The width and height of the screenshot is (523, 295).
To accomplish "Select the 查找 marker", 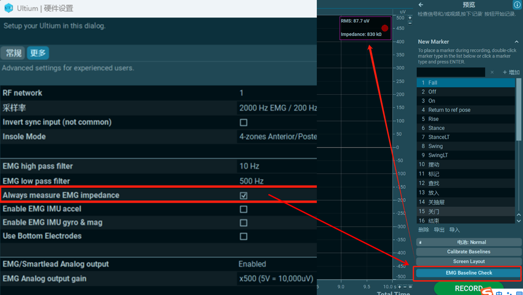I will pyautogui.click(x=466, y=183).
